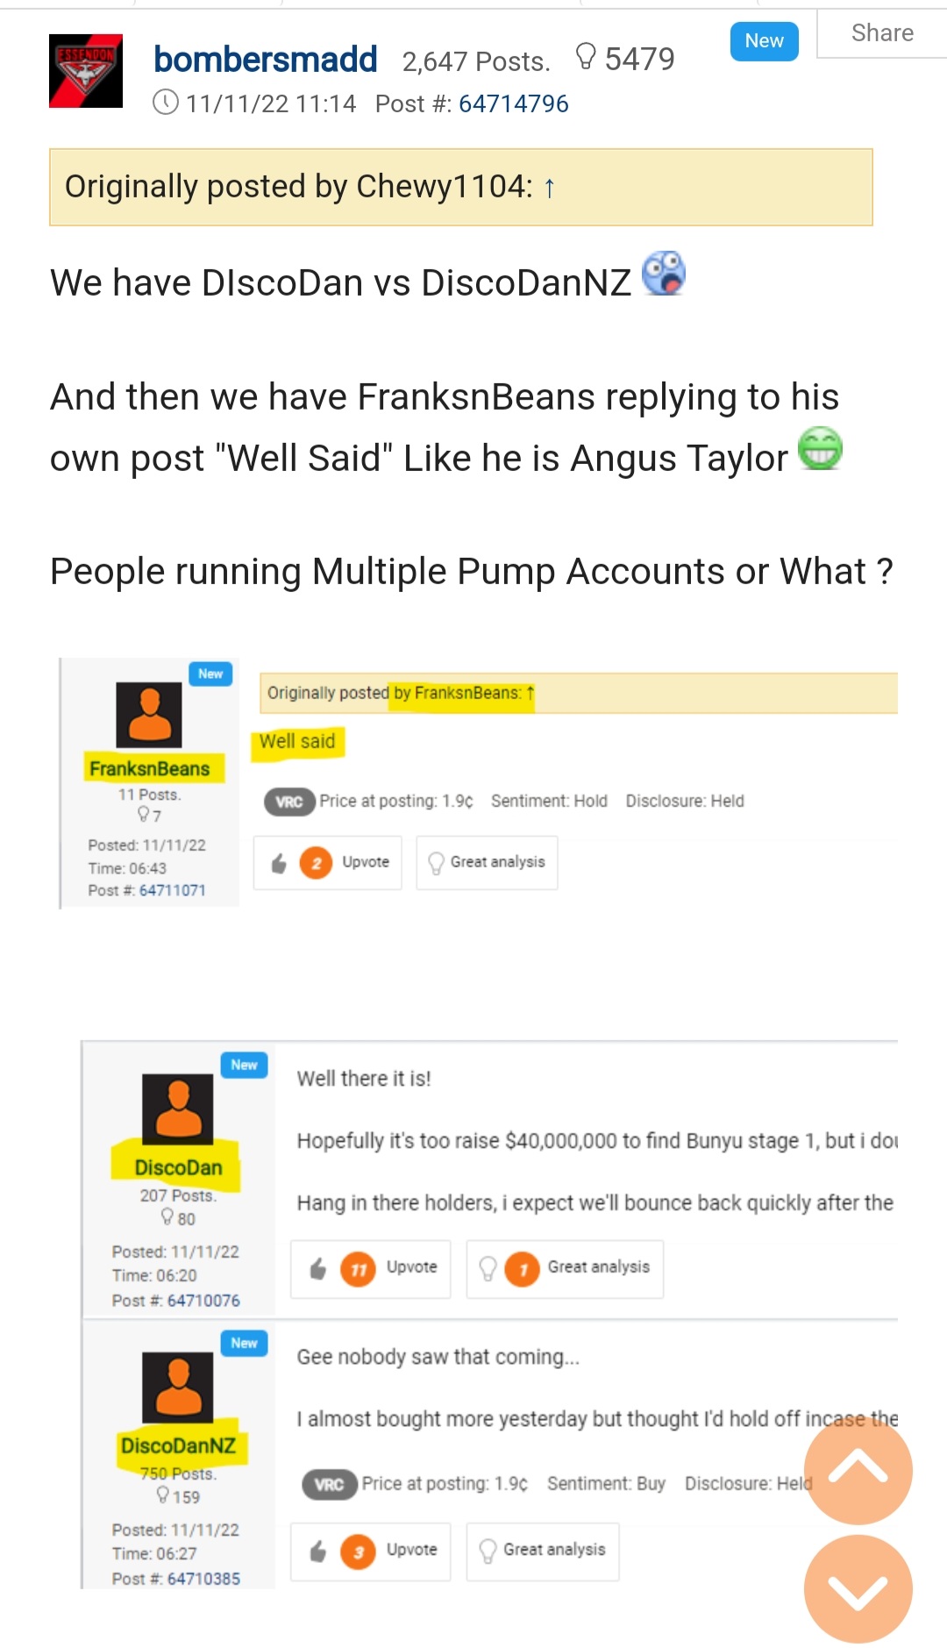Click the lightbulb icon beside 5479
This screenshot has width=947, height=1648.
585,58
